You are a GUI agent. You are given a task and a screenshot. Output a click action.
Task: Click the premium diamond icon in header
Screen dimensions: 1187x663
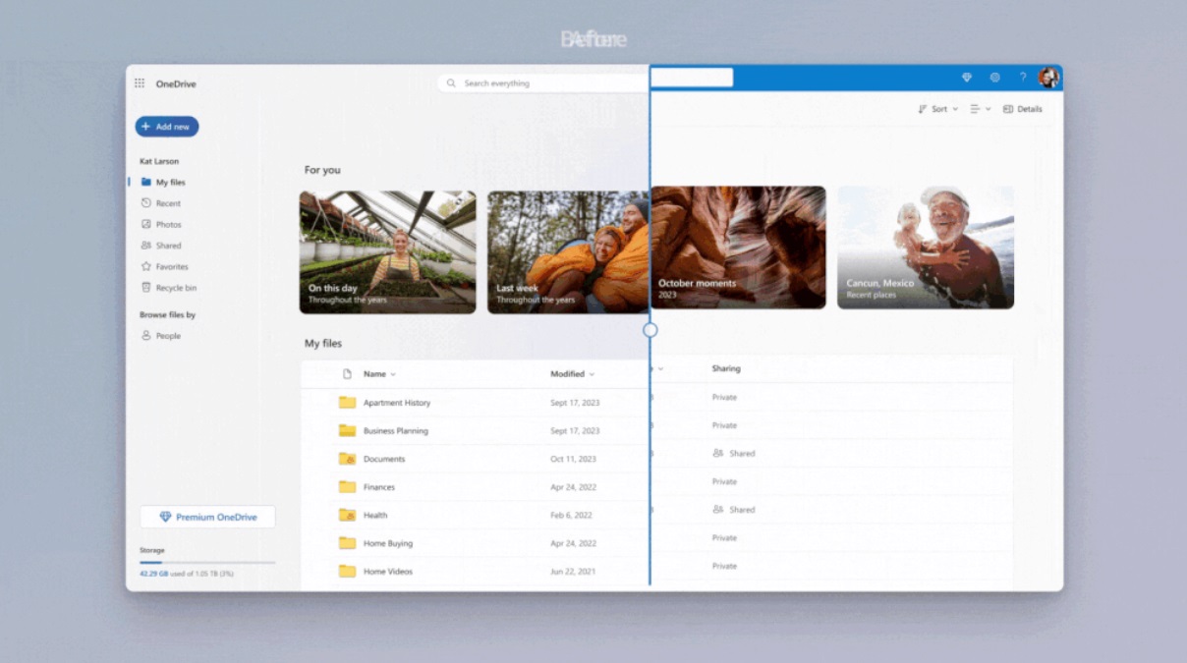[967, 78]
